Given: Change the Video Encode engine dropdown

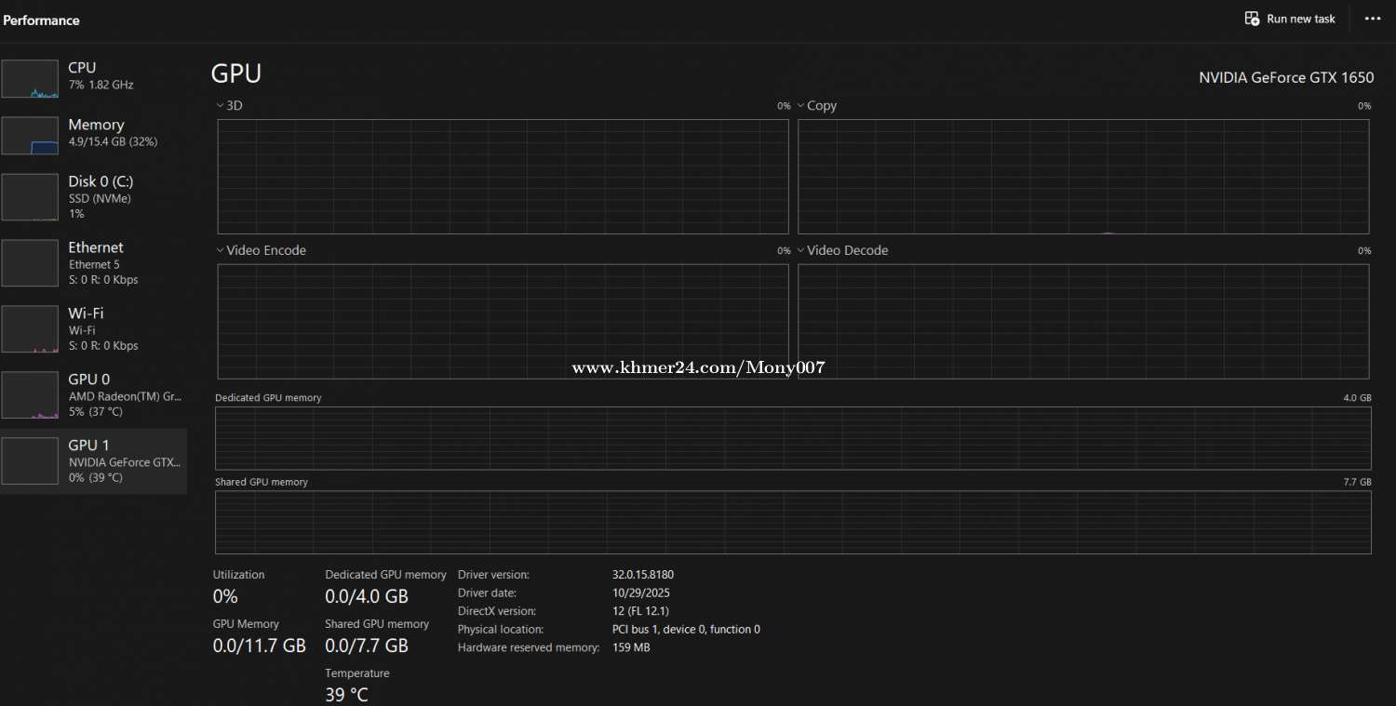Looking at the screenshot, I should [x=221, y=250].
